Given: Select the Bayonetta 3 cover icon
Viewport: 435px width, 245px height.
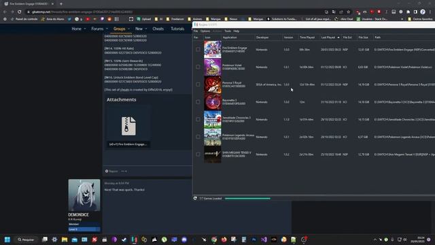Looking at the screenshot, I should point(213,102).
